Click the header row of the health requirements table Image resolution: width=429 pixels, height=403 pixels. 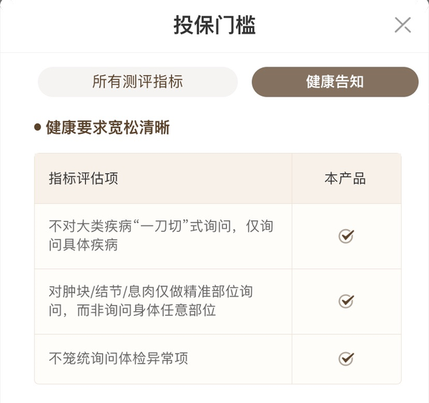[x=218, y=178]
